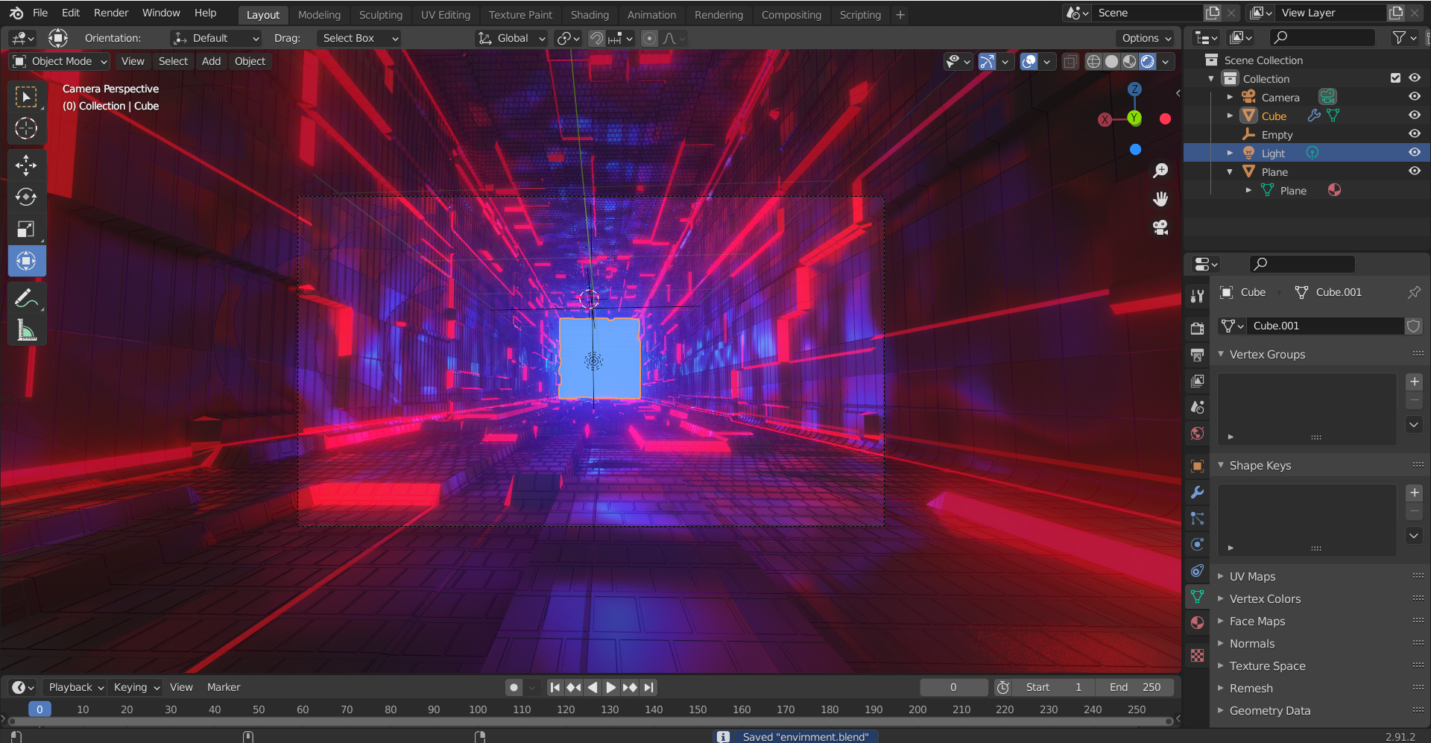Choose the Annotate pencil tool
Viewport: 1431px width, 743px height.
coord(26,298)
